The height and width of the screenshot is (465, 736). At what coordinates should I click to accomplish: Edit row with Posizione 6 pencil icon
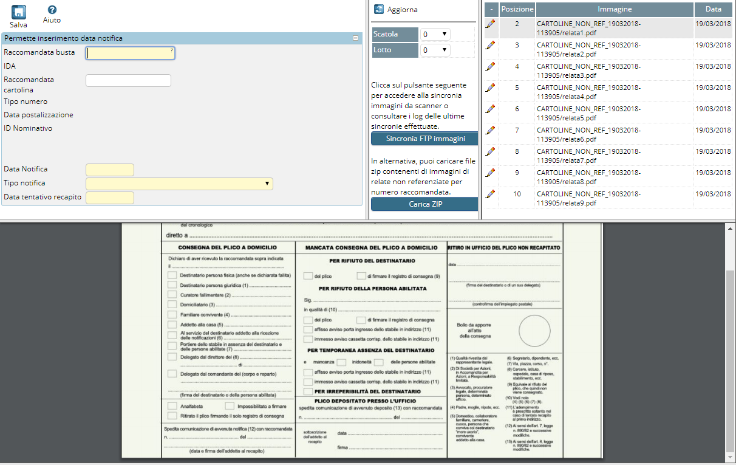(x=491, y=109)
